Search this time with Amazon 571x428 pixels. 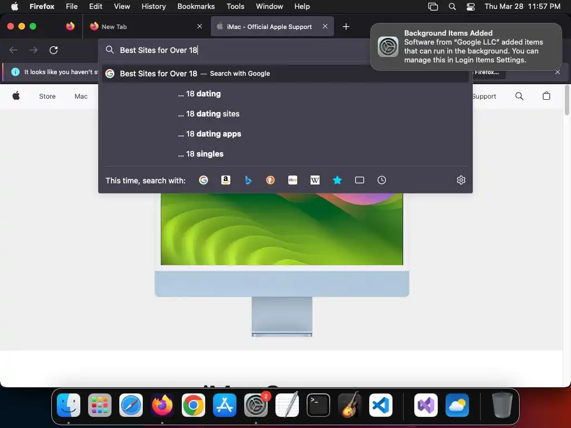tap(226, 180)
